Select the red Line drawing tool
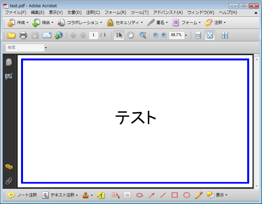Viewport: 262px width, 204px height. [163, 195]
